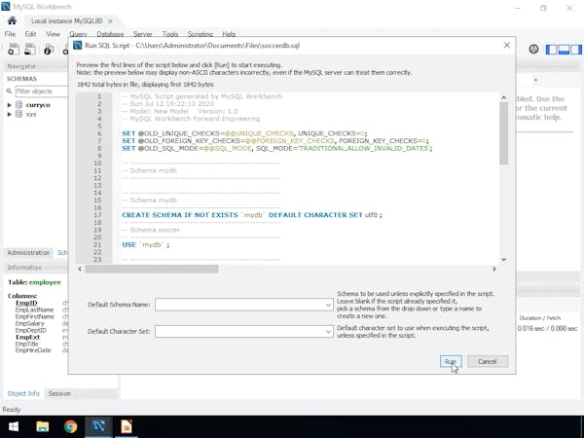Click the sys schema database icon
The height and width of the screenshot is (438, 584).
(x=18, y=114)
